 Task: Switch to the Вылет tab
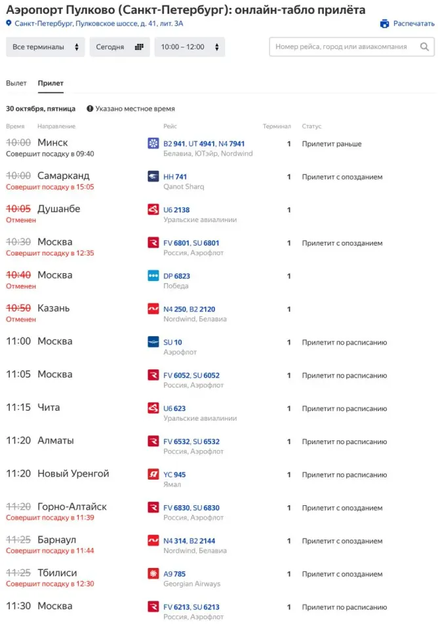point(16,83)
